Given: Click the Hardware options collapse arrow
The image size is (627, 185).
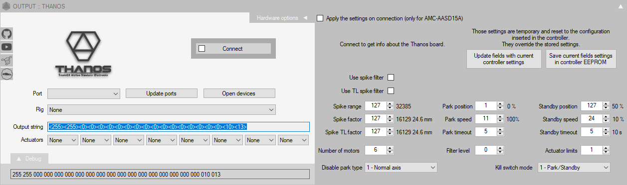Looking at the screenshot, I should coord(305,18).
